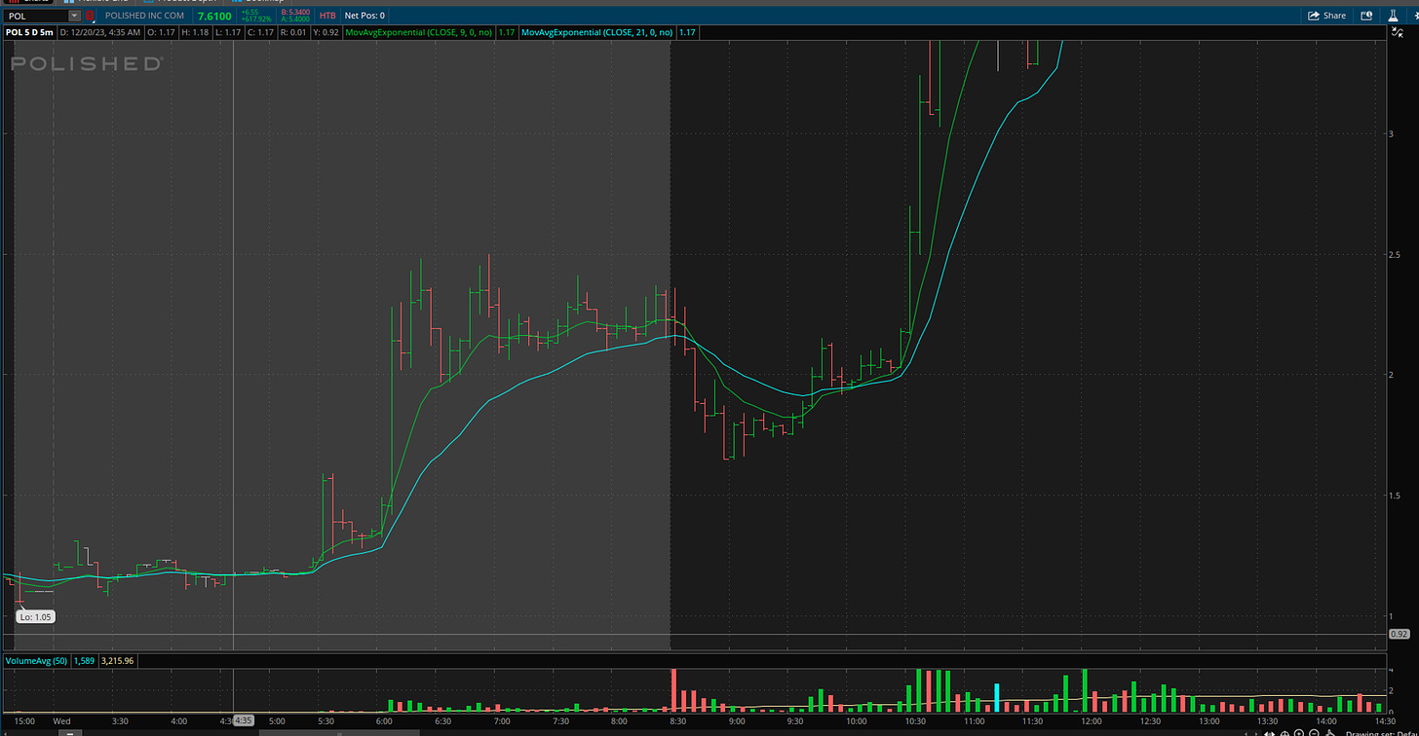
Task: Click the 3,215.96 volume average value
Action: pyautogui.click(x=117, y=661)
